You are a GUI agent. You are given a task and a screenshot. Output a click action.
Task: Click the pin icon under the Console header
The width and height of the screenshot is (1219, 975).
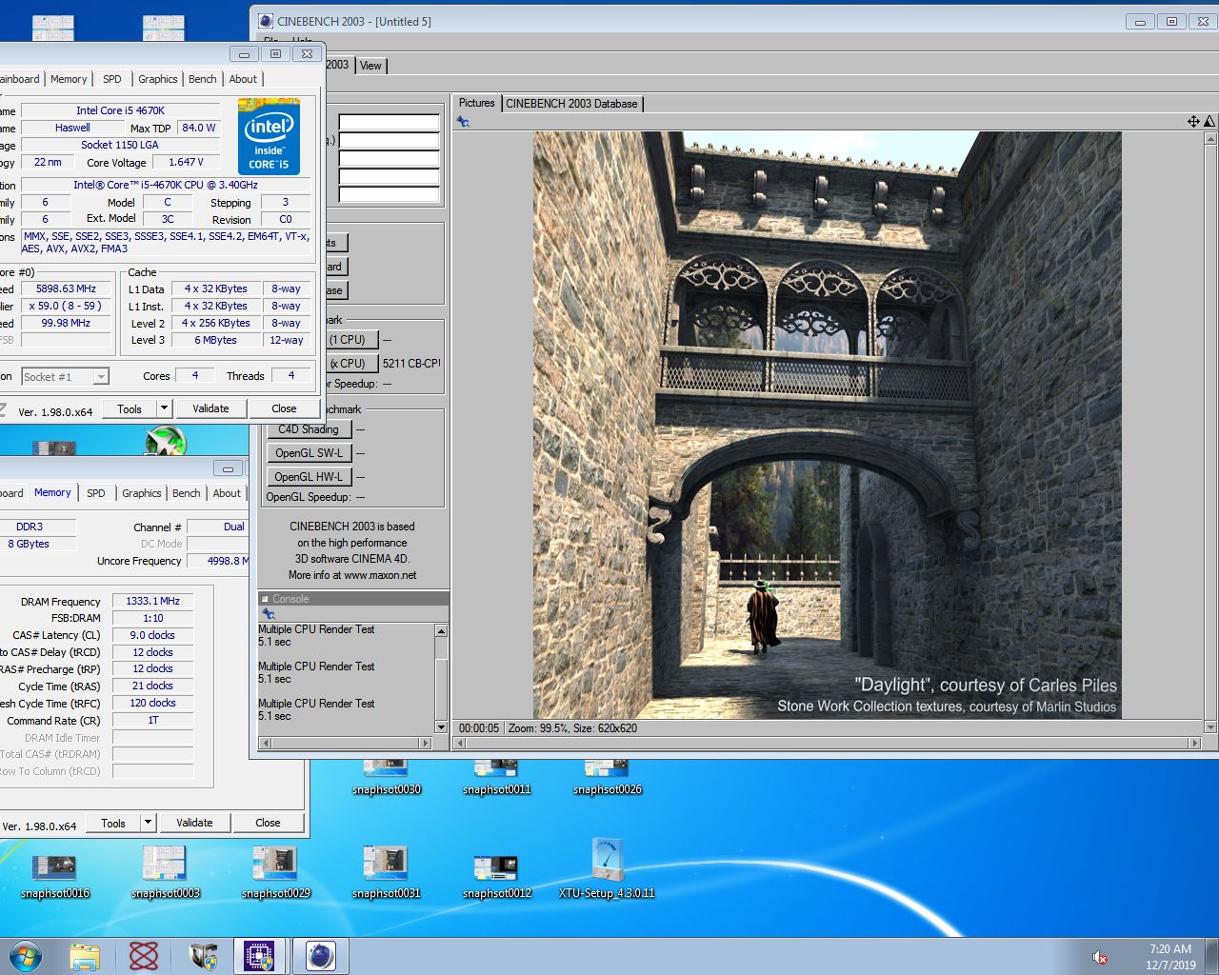(x=269, y=614)
